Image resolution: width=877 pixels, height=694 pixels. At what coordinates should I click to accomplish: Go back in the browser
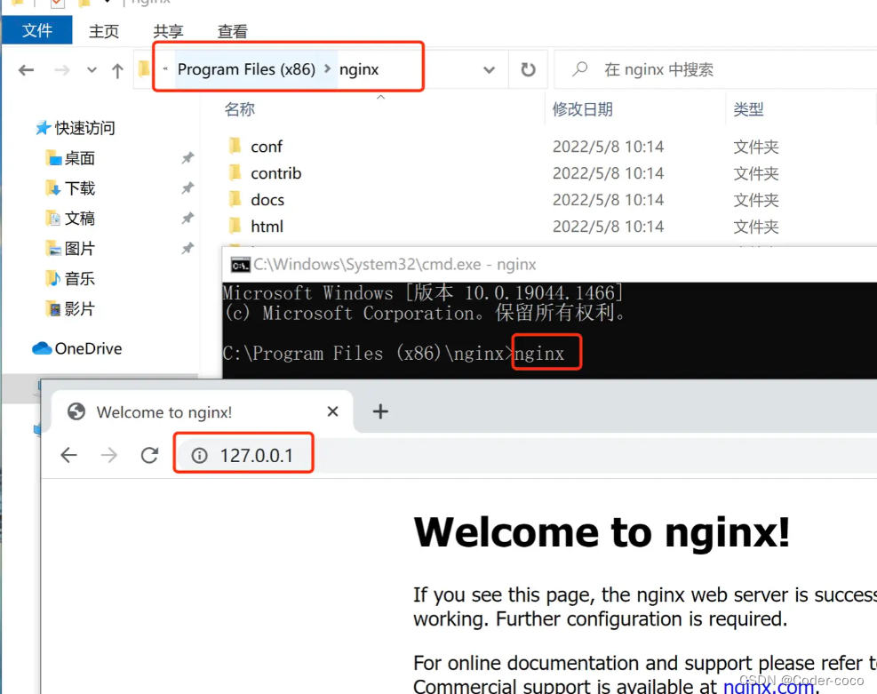point(68,455)
